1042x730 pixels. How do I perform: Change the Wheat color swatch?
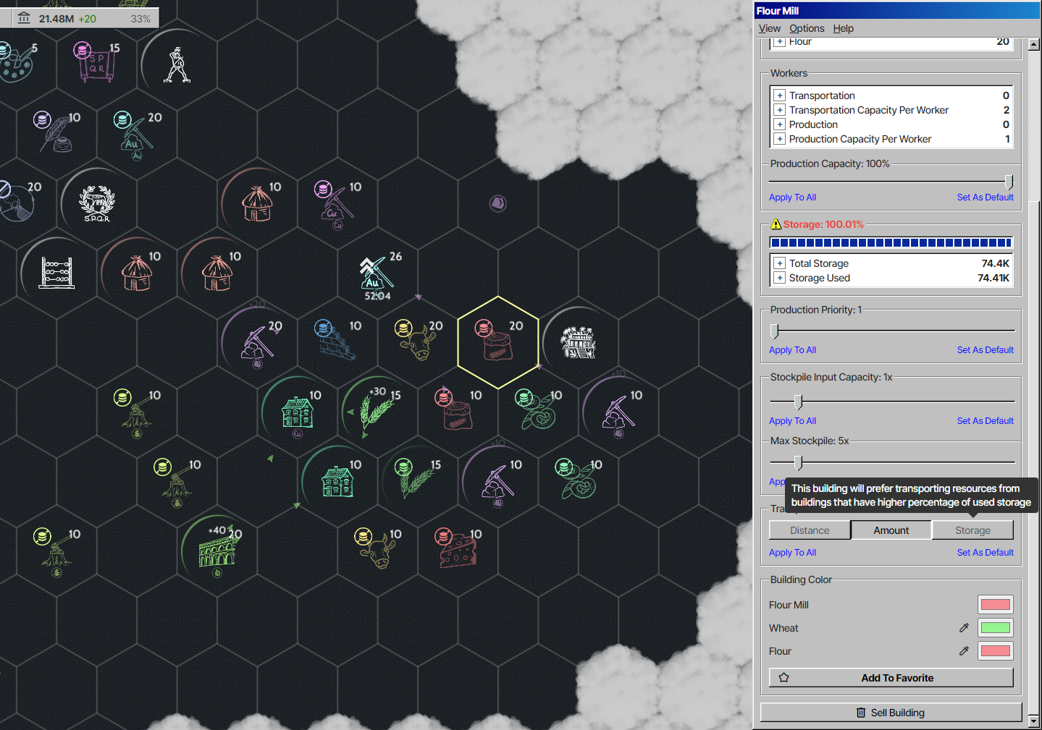996,628
